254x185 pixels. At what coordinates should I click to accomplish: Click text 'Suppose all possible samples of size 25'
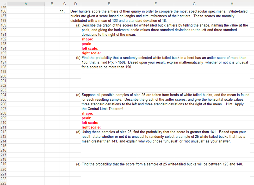point(113,95)
